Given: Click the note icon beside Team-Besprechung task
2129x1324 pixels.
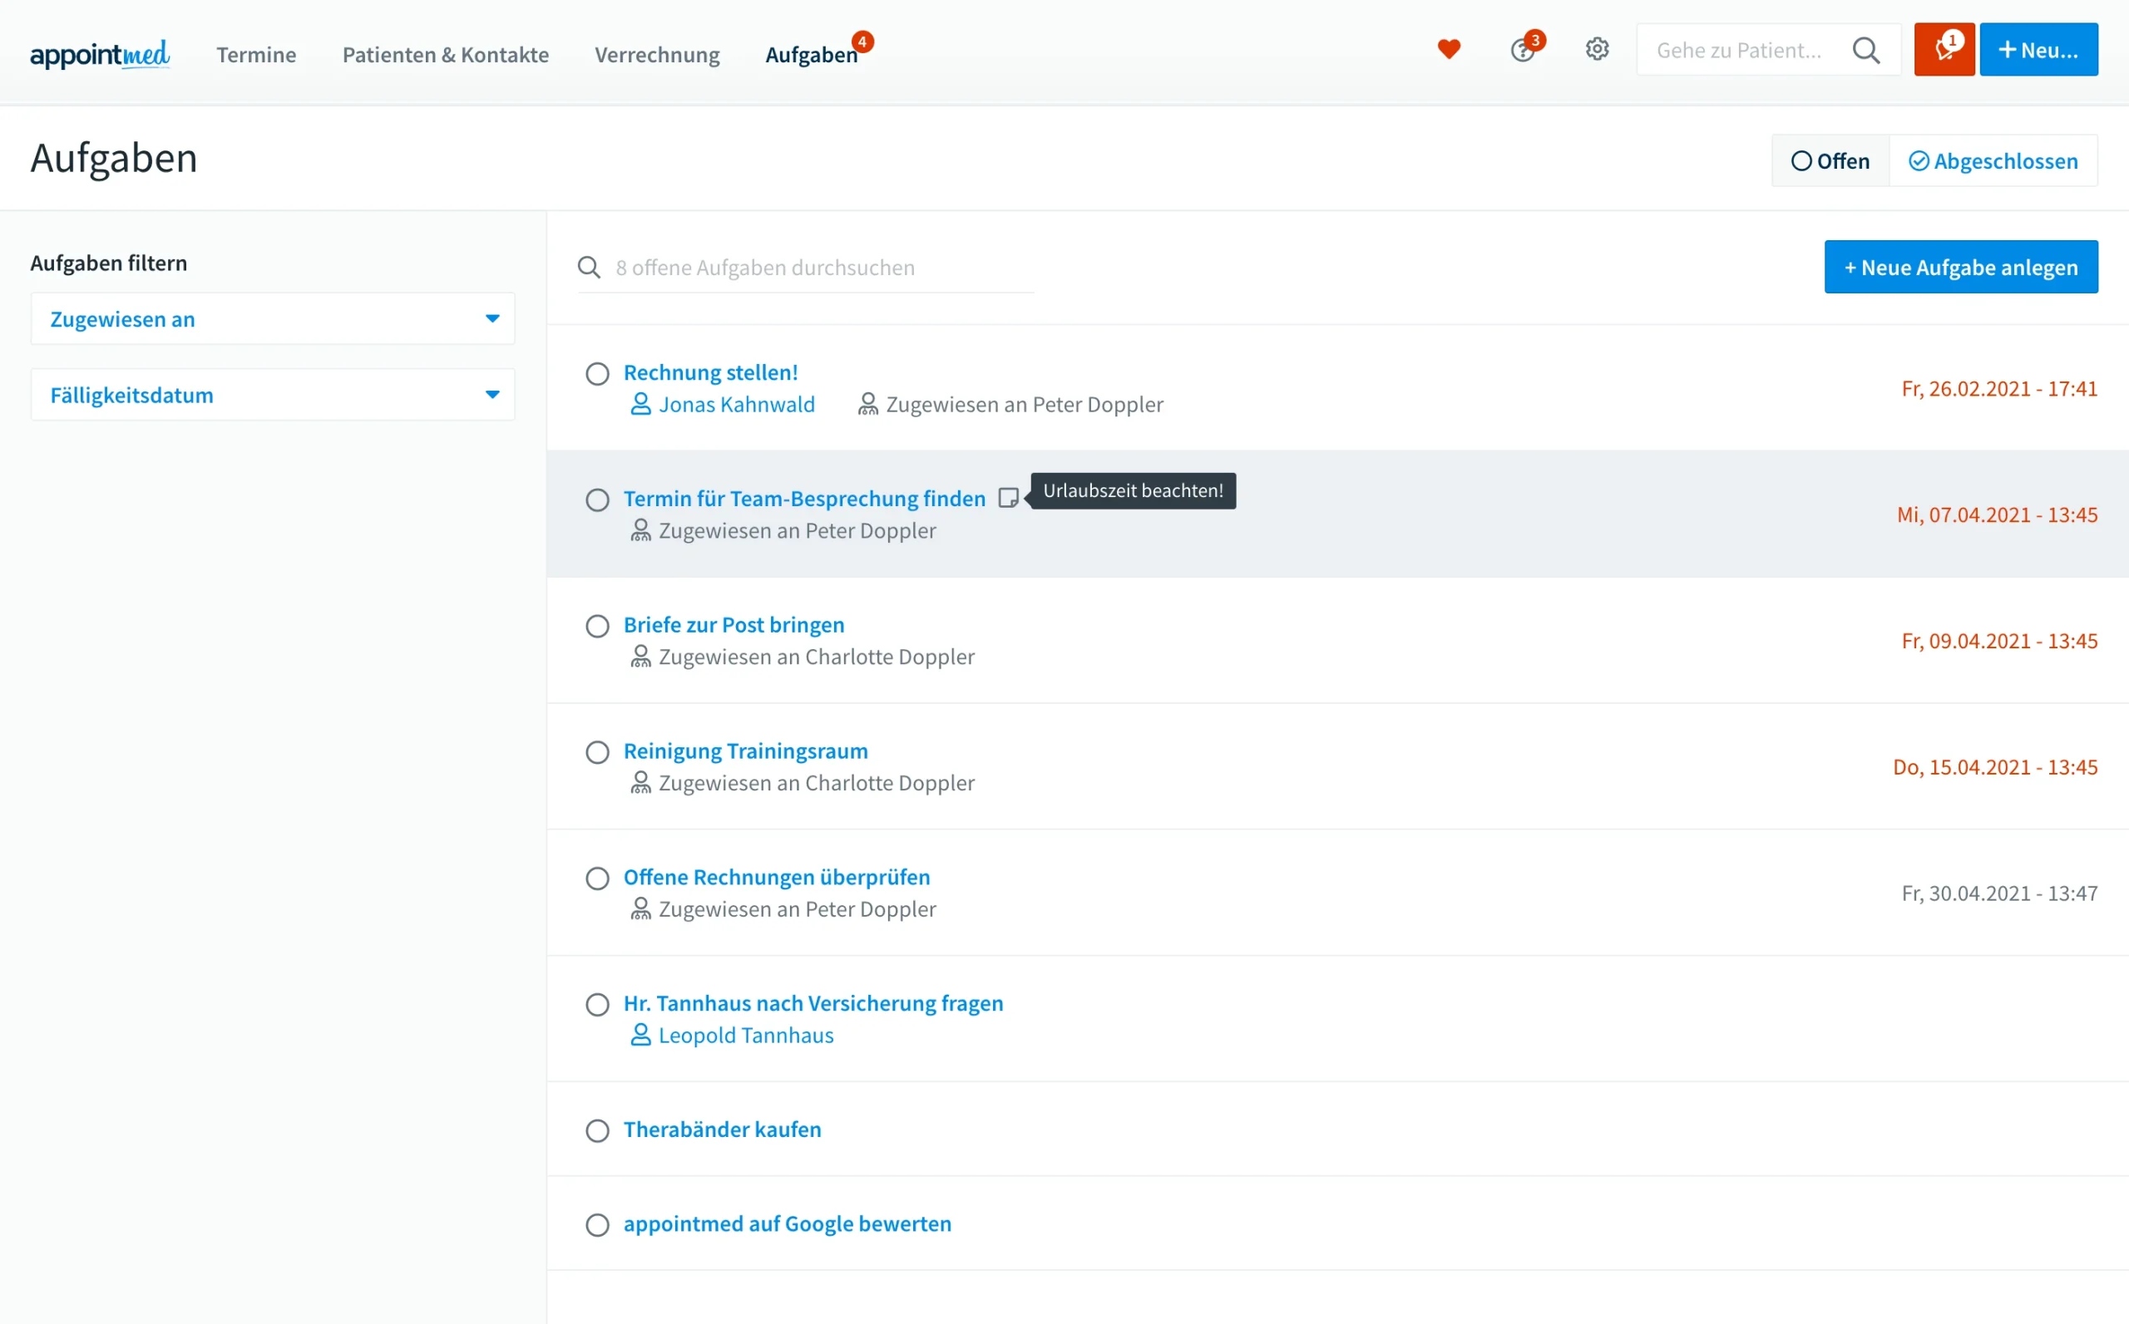Looking at the screenshot, I should (x=1008, y=498).
